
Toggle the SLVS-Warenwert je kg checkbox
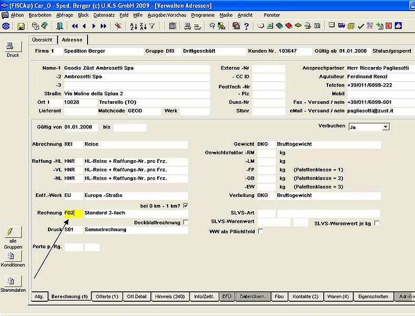[x=377, y=223]
